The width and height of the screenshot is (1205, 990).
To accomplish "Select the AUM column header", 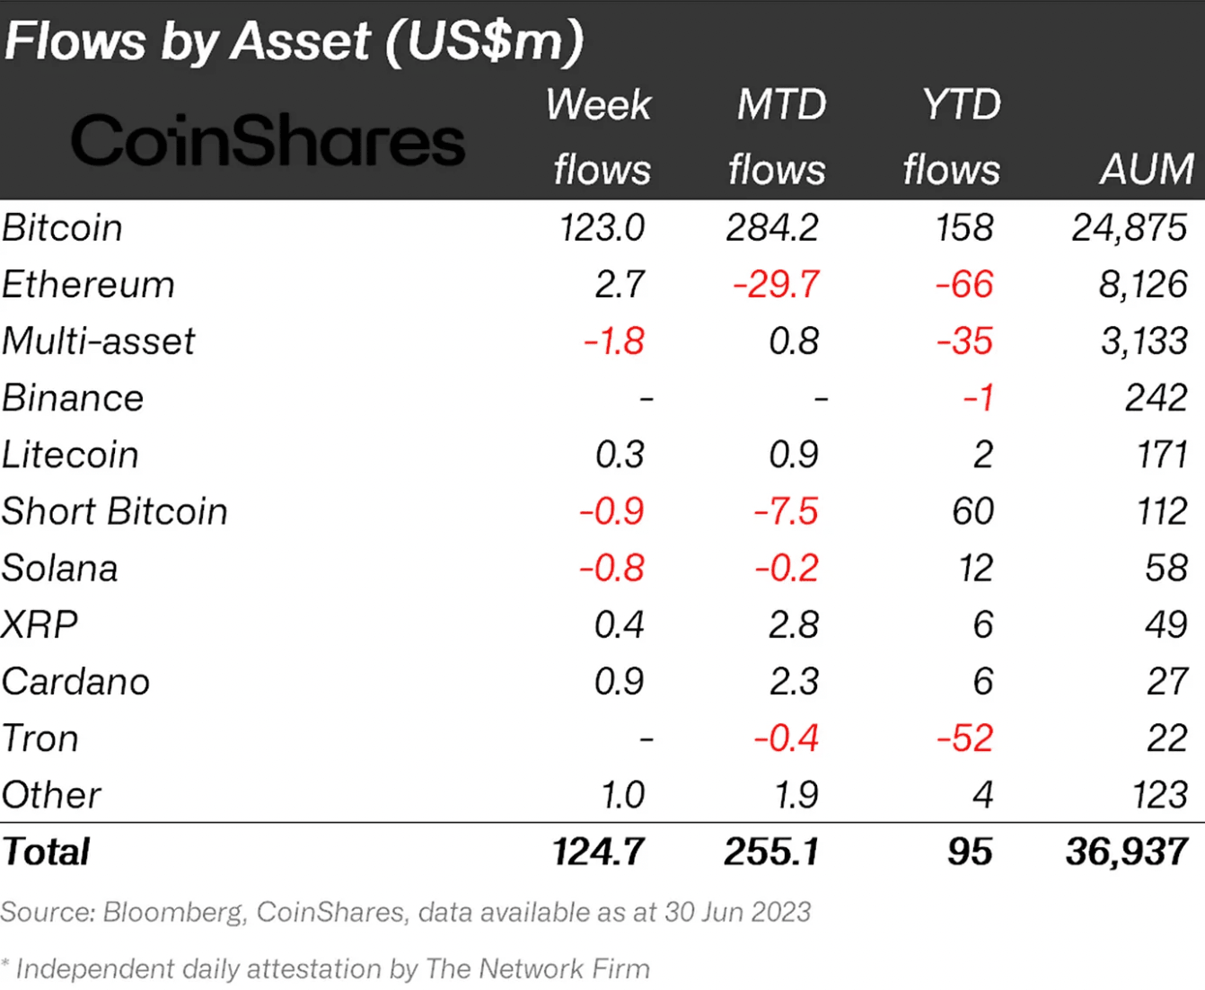I will 1147,169.
